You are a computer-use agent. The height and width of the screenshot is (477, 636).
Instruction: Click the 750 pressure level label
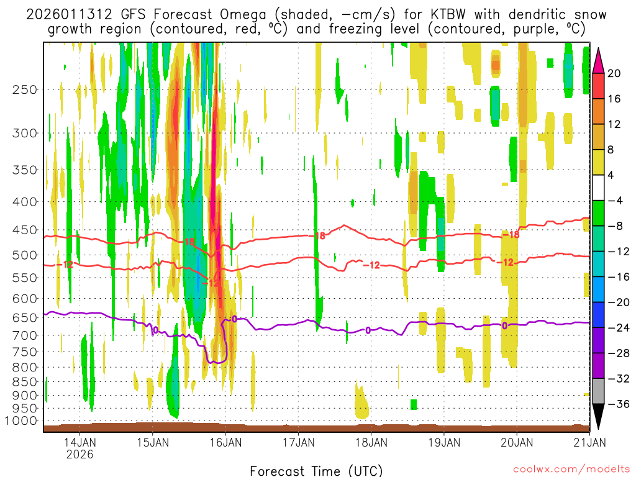pyautogui.click(x=25, y=352)
